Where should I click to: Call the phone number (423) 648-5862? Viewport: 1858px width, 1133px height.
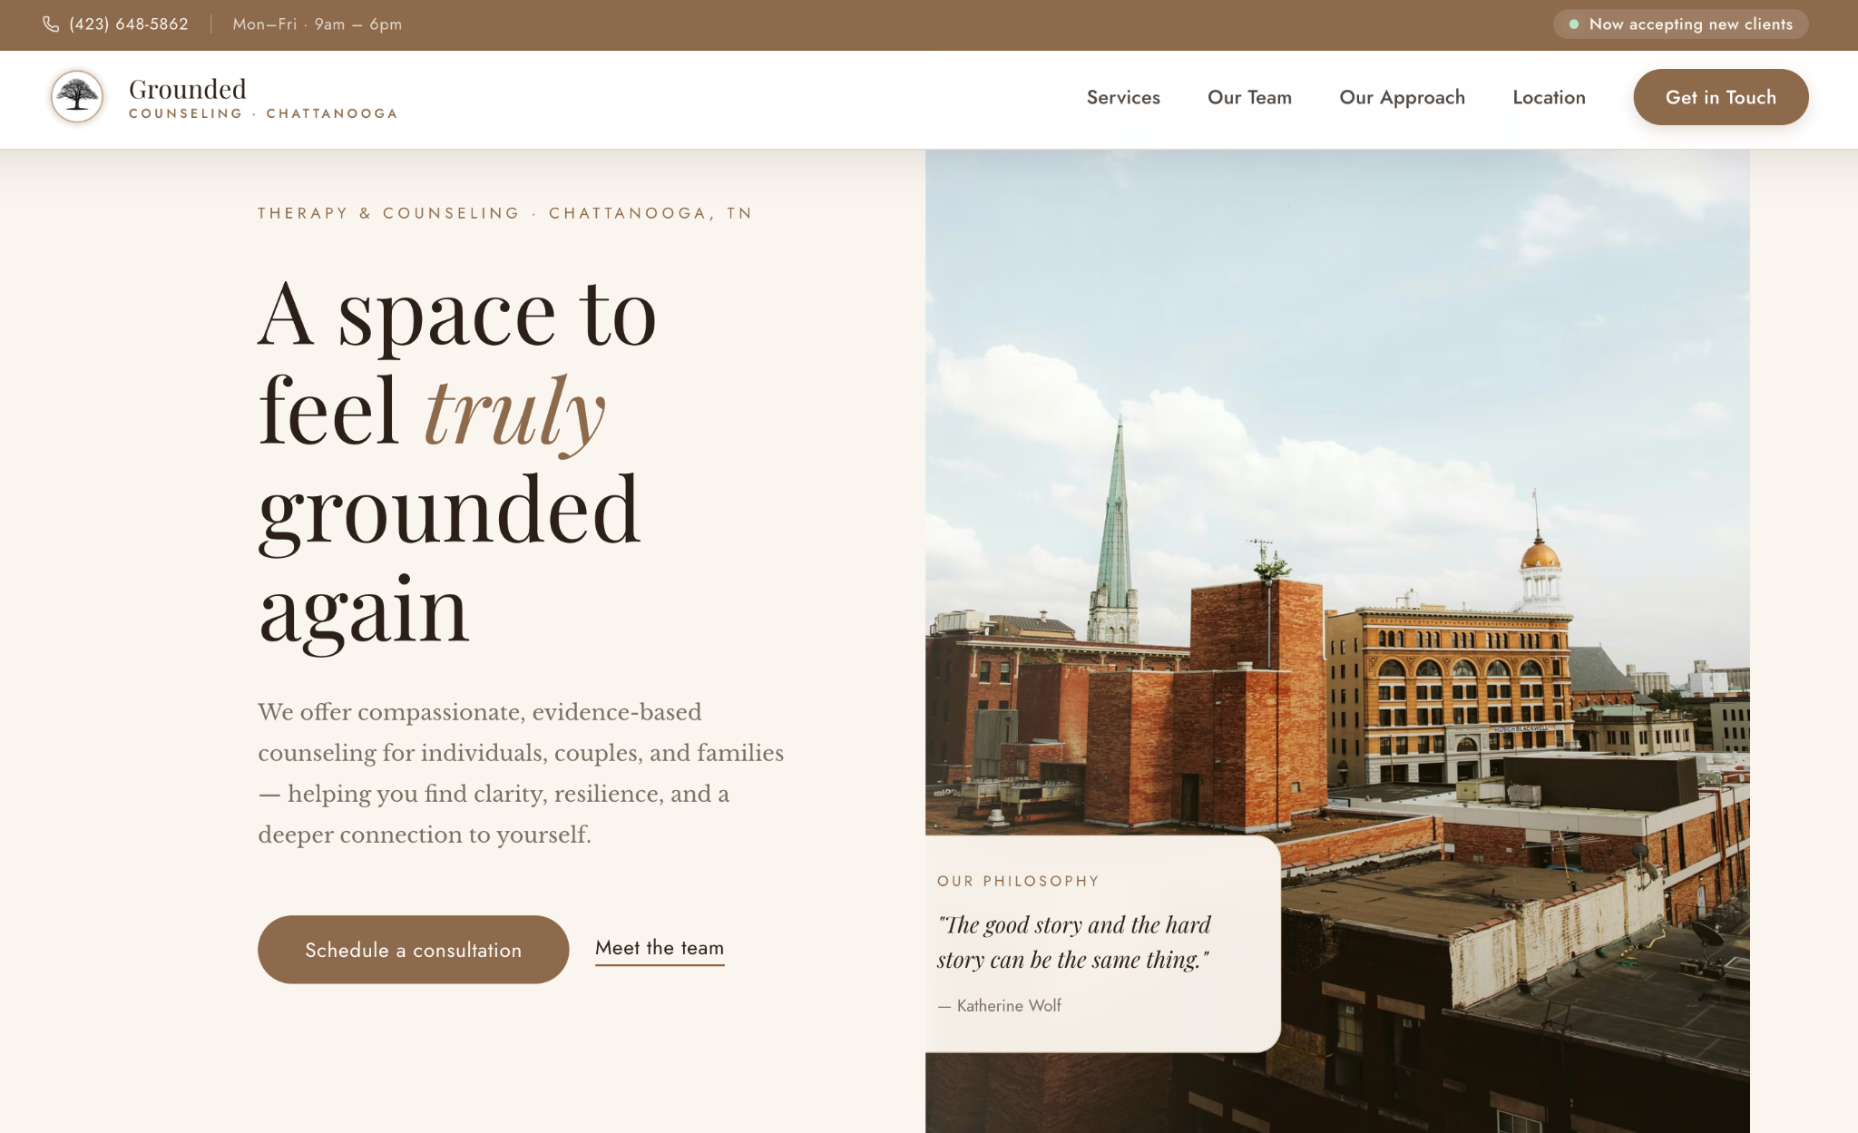pyautogui.click(x=129, y=24)
